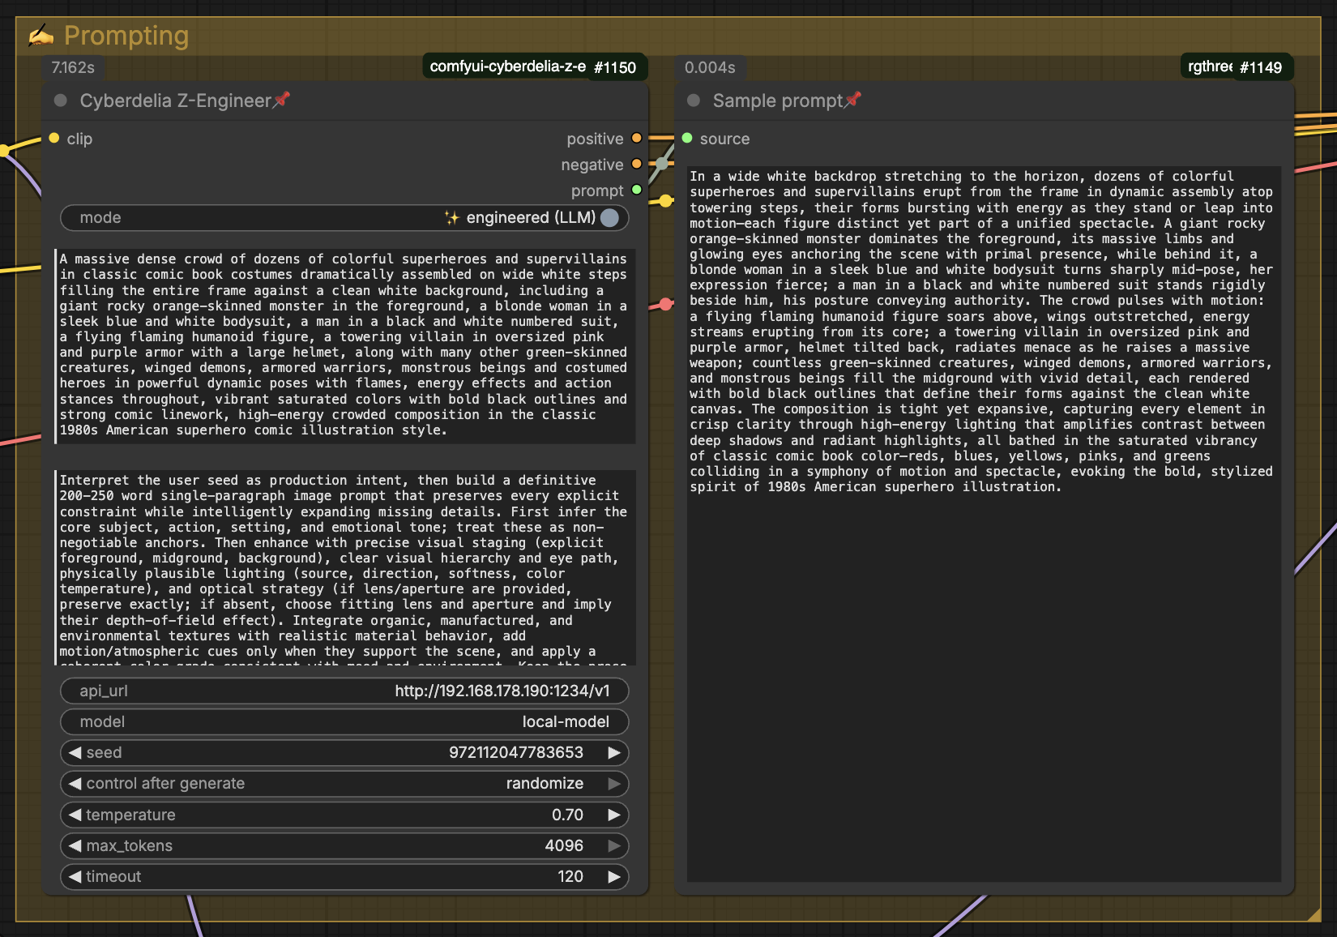Screen dimensions: 1337x937
Task: Click the clip input connector
Action: point(54,138)
